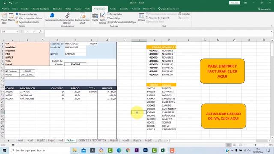Click PARA LIMPIAR Y FACTURAR button

click(222, 71)
